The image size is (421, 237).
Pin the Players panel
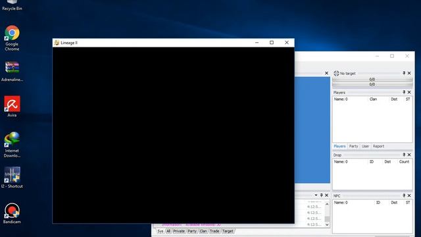coord(404,92)
